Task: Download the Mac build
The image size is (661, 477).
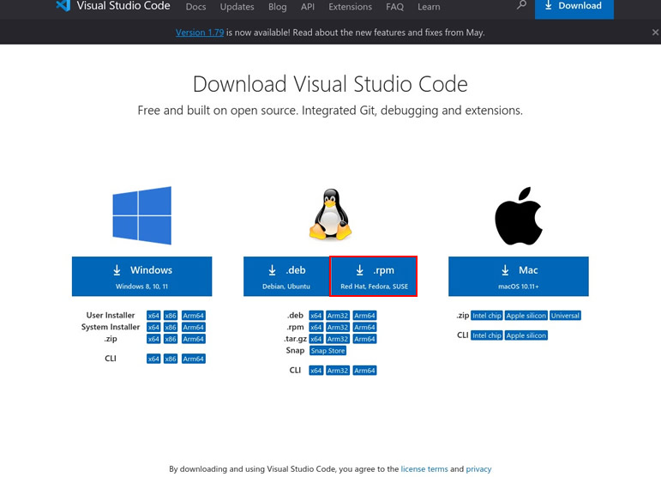Action: click(x=519, y=276)
